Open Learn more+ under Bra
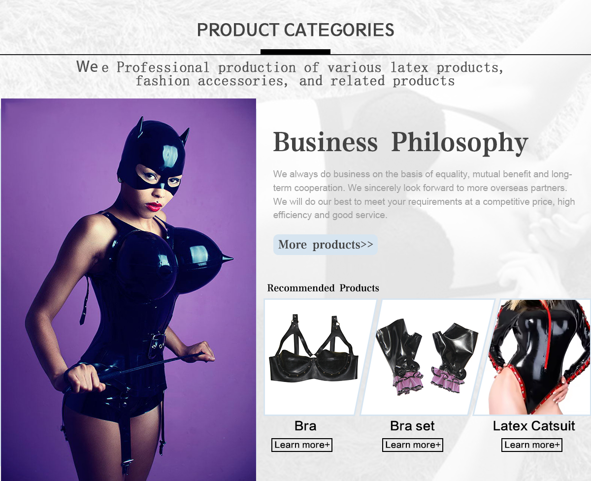 click(302, 445)
